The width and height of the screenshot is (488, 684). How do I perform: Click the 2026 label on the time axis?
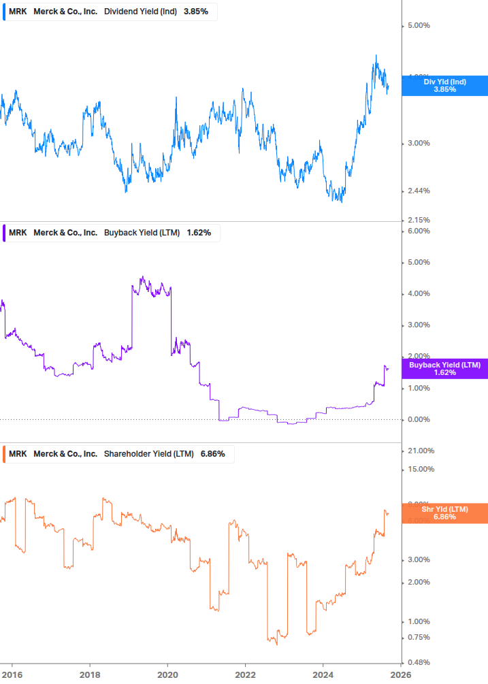(x=400, y=675)
